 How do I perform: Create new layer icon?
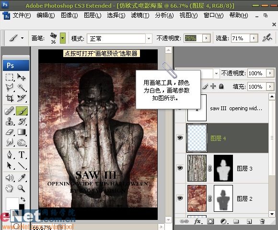pyautogui.click(x=249, y=221)
